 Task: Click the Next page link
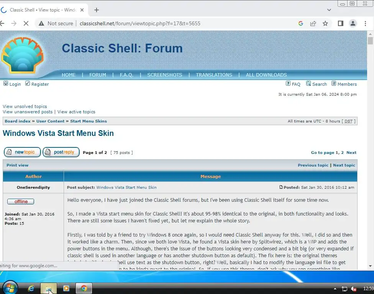point(351,152)
